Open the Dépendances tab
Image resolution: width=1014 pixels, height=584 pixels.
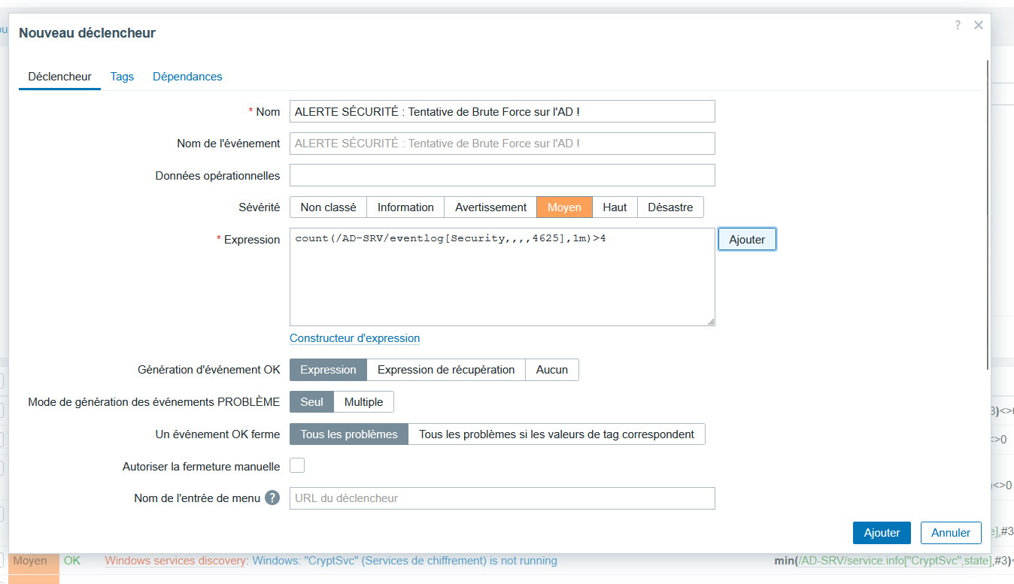[187, 77]
